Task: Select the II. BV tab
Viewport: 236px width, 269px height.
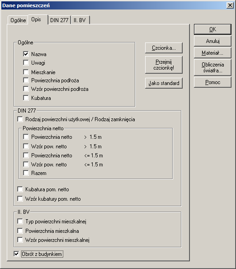Action: [80, 20]
